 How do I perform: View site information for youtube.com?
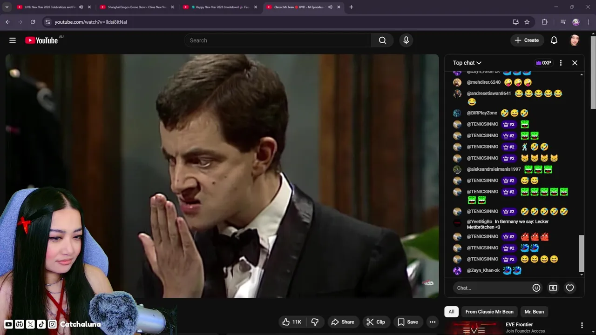pyautogui.click(x=47, y=22)
